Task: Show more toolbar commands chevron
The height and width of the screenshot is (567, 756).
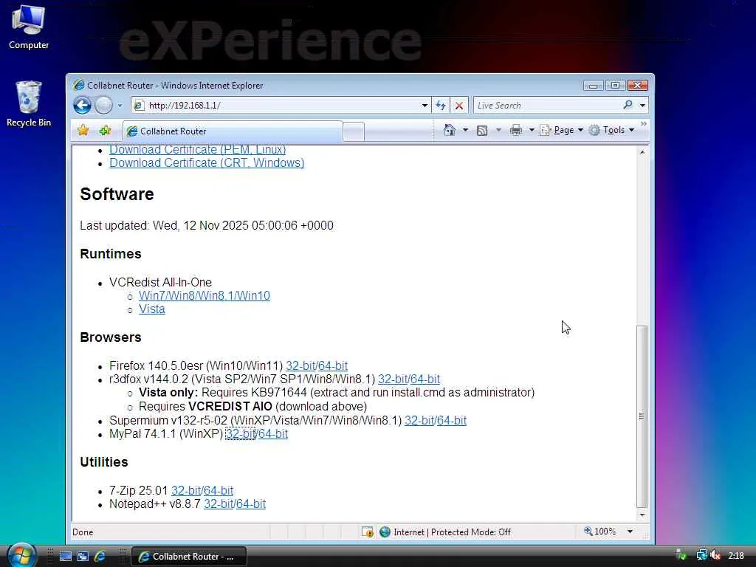Action: pos(643,124)
